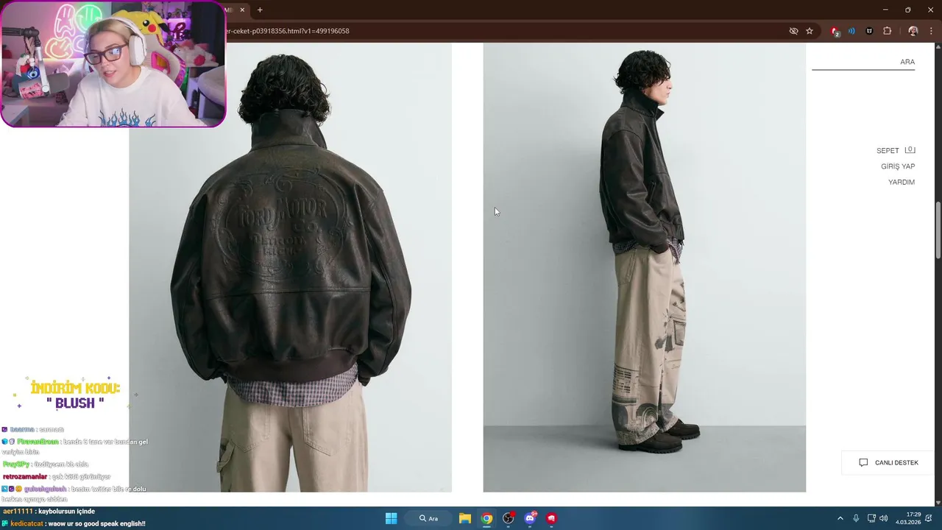Open the Extensions puzzle icon

[x=887, y=31]
